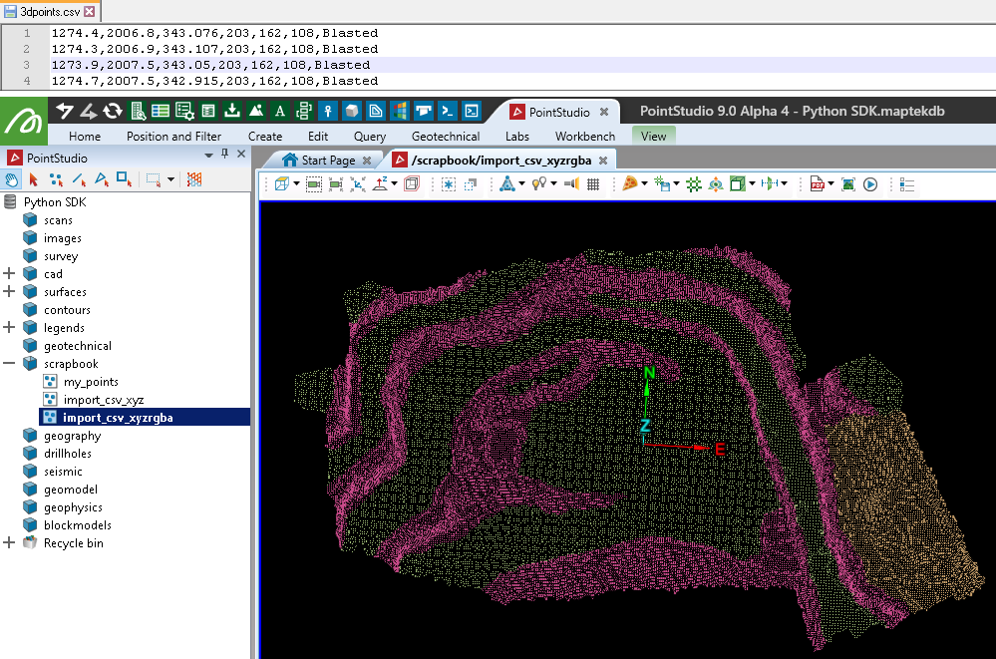Open the Home ribbon tab

point(85,136)
